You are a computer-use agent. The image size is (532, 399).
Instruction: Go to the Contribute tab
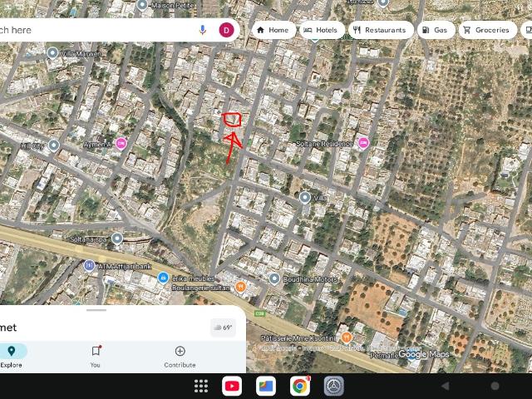180,356
